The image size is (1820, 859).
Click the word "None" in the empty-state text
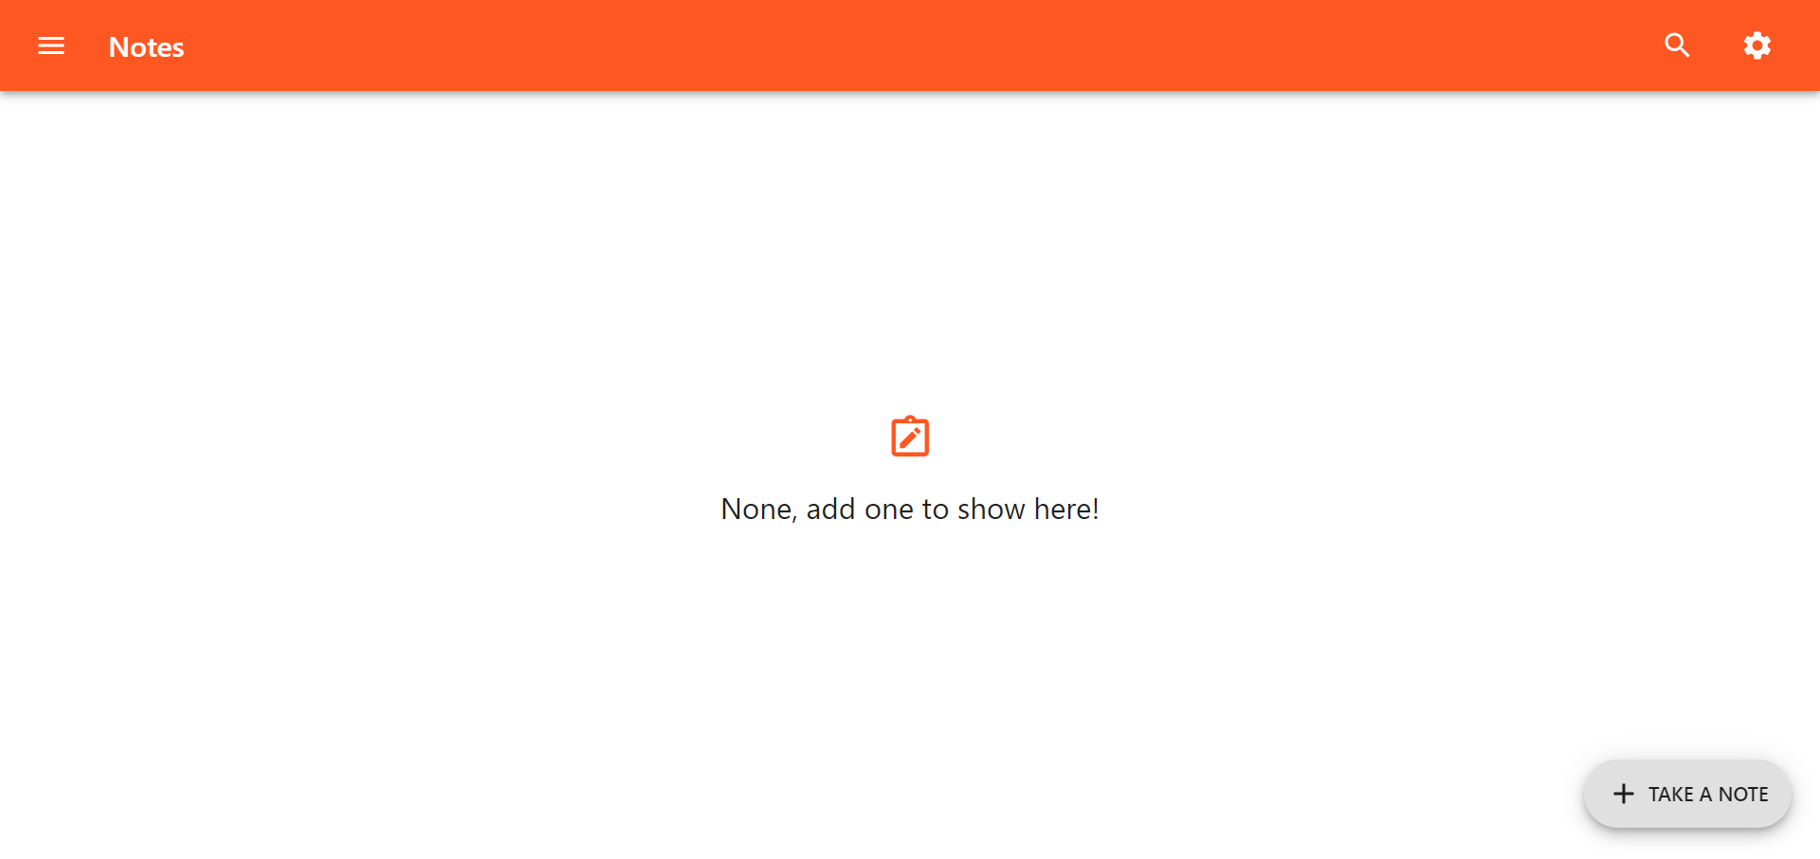756,510
